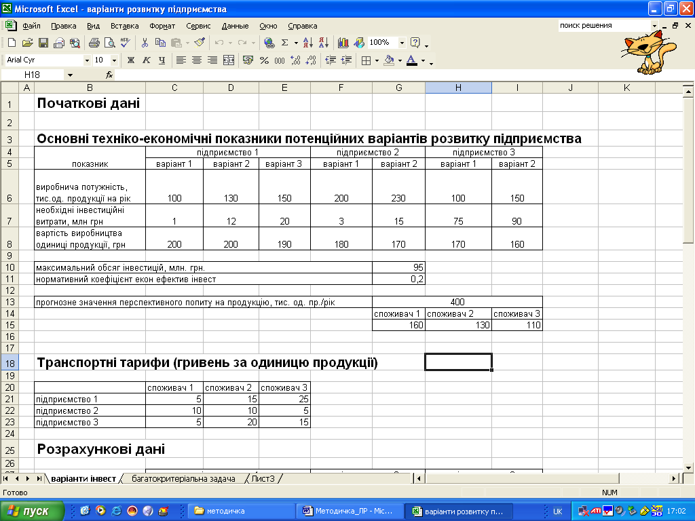Run the spelling check icon
Image resolution: width=695 pixels, height=521 pixels.
click(x=125, y=43)
